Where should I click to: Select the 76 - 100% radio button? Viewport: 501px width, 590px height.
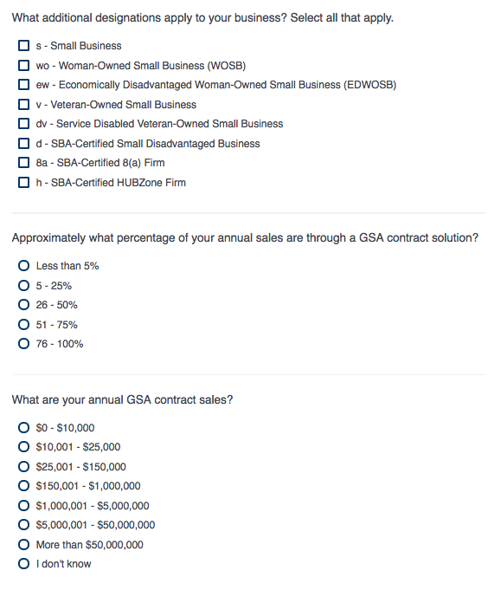click(23, 344)
